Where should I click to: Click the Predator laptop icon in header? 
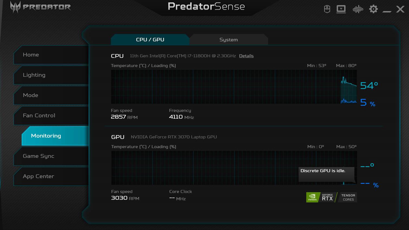(x=341, y=9)
